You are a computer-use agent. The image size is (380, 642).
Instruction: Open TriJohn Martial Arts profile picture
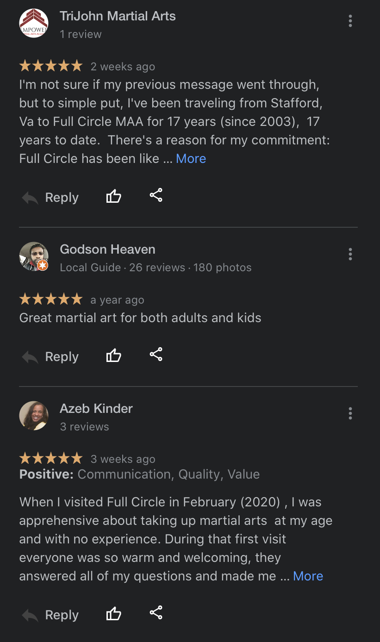click(34, 23)
